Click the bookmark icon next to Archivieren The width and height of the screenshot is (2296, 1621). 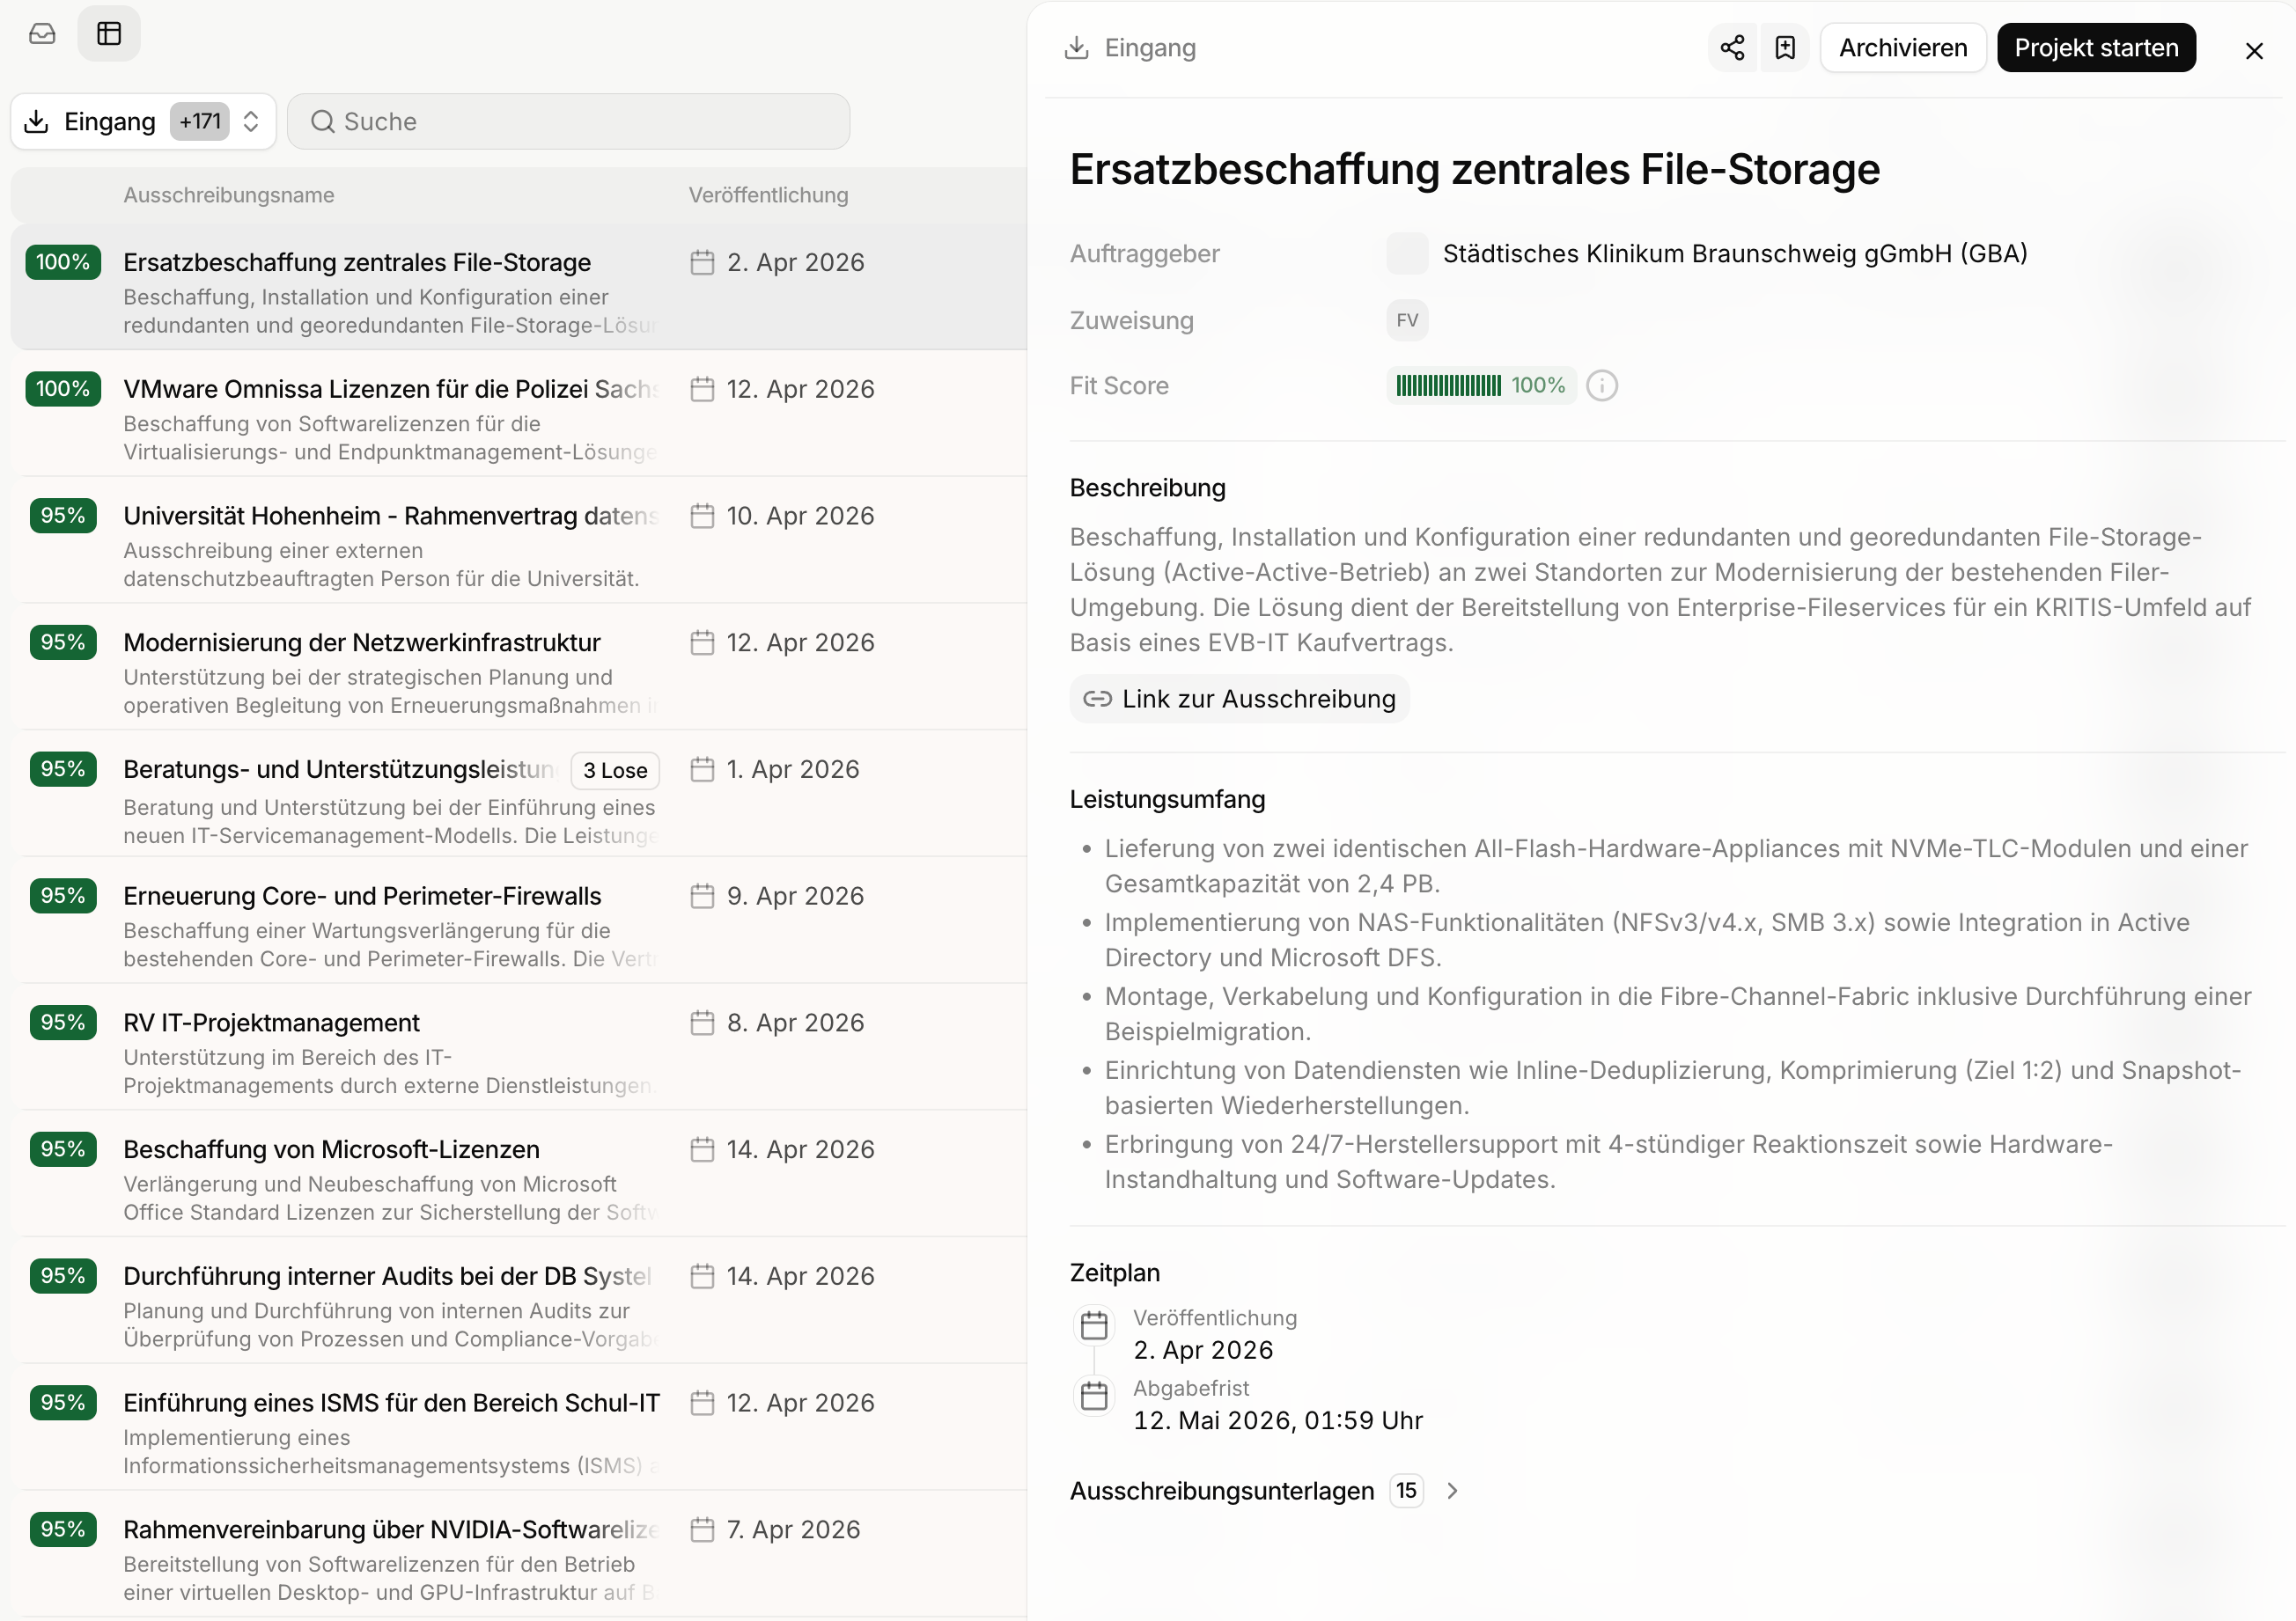[x=1785, y=48]
